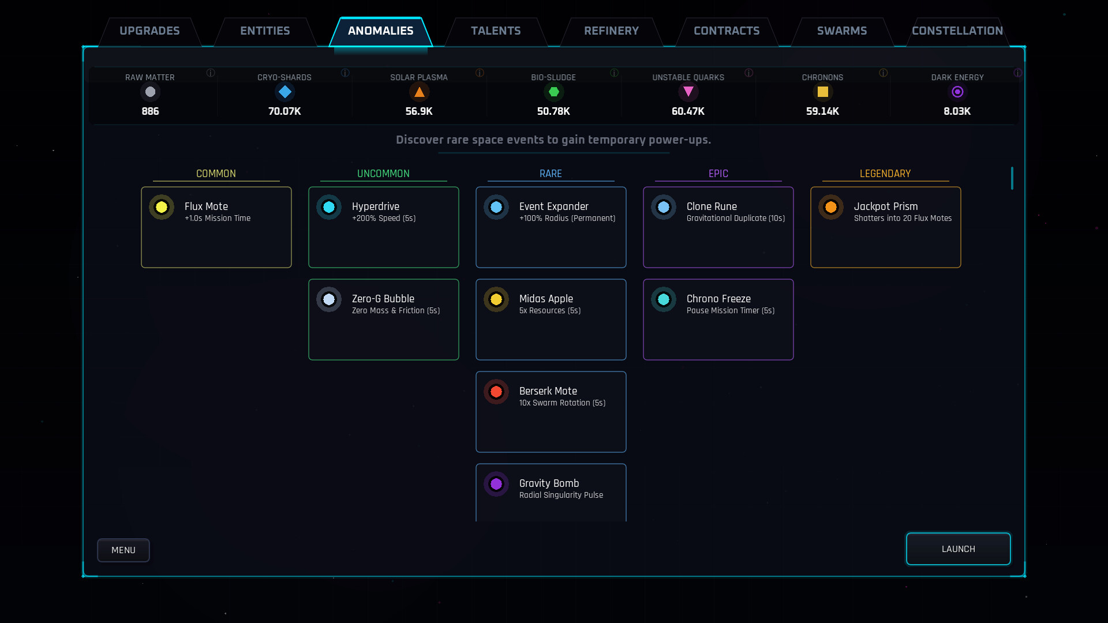This screenshot has height=623, width=1108.
Task: Open the Constellation tab
Action: [957, 31]
